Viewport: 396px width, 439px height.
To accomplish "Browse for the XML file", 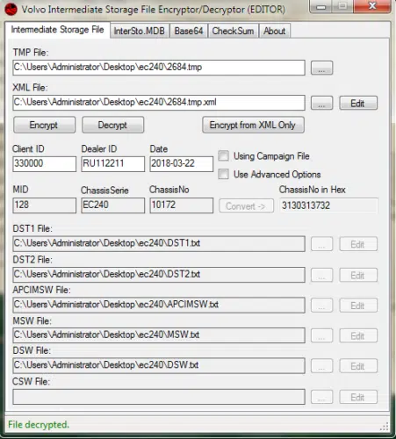I will 321,103.
